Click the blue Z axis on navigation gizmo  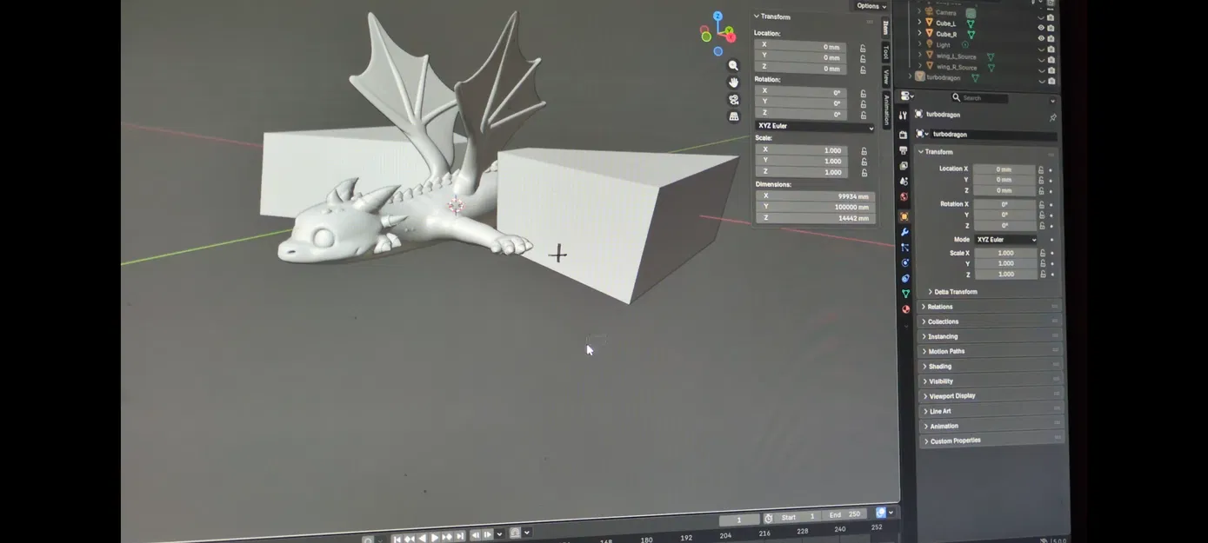(x=718, y=17)
